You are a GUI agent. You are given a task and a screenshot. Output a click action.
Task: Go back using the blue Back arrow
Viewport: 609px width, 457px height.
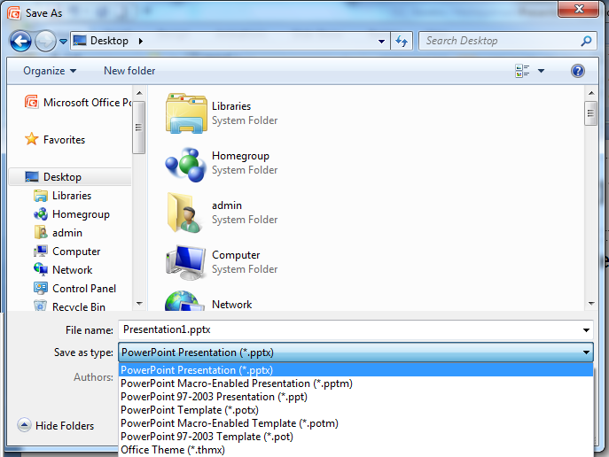pyautogui.click(x=20, y=41)
